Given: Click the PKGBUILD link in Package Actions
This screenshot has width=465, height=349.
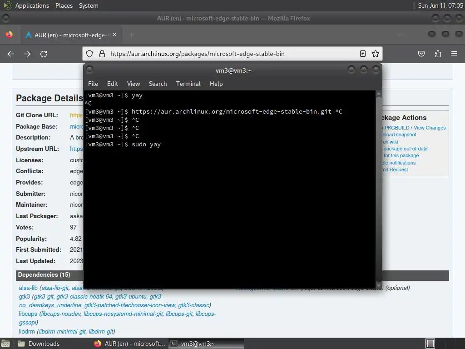Looking at the screenshot, I should [397, 128].
